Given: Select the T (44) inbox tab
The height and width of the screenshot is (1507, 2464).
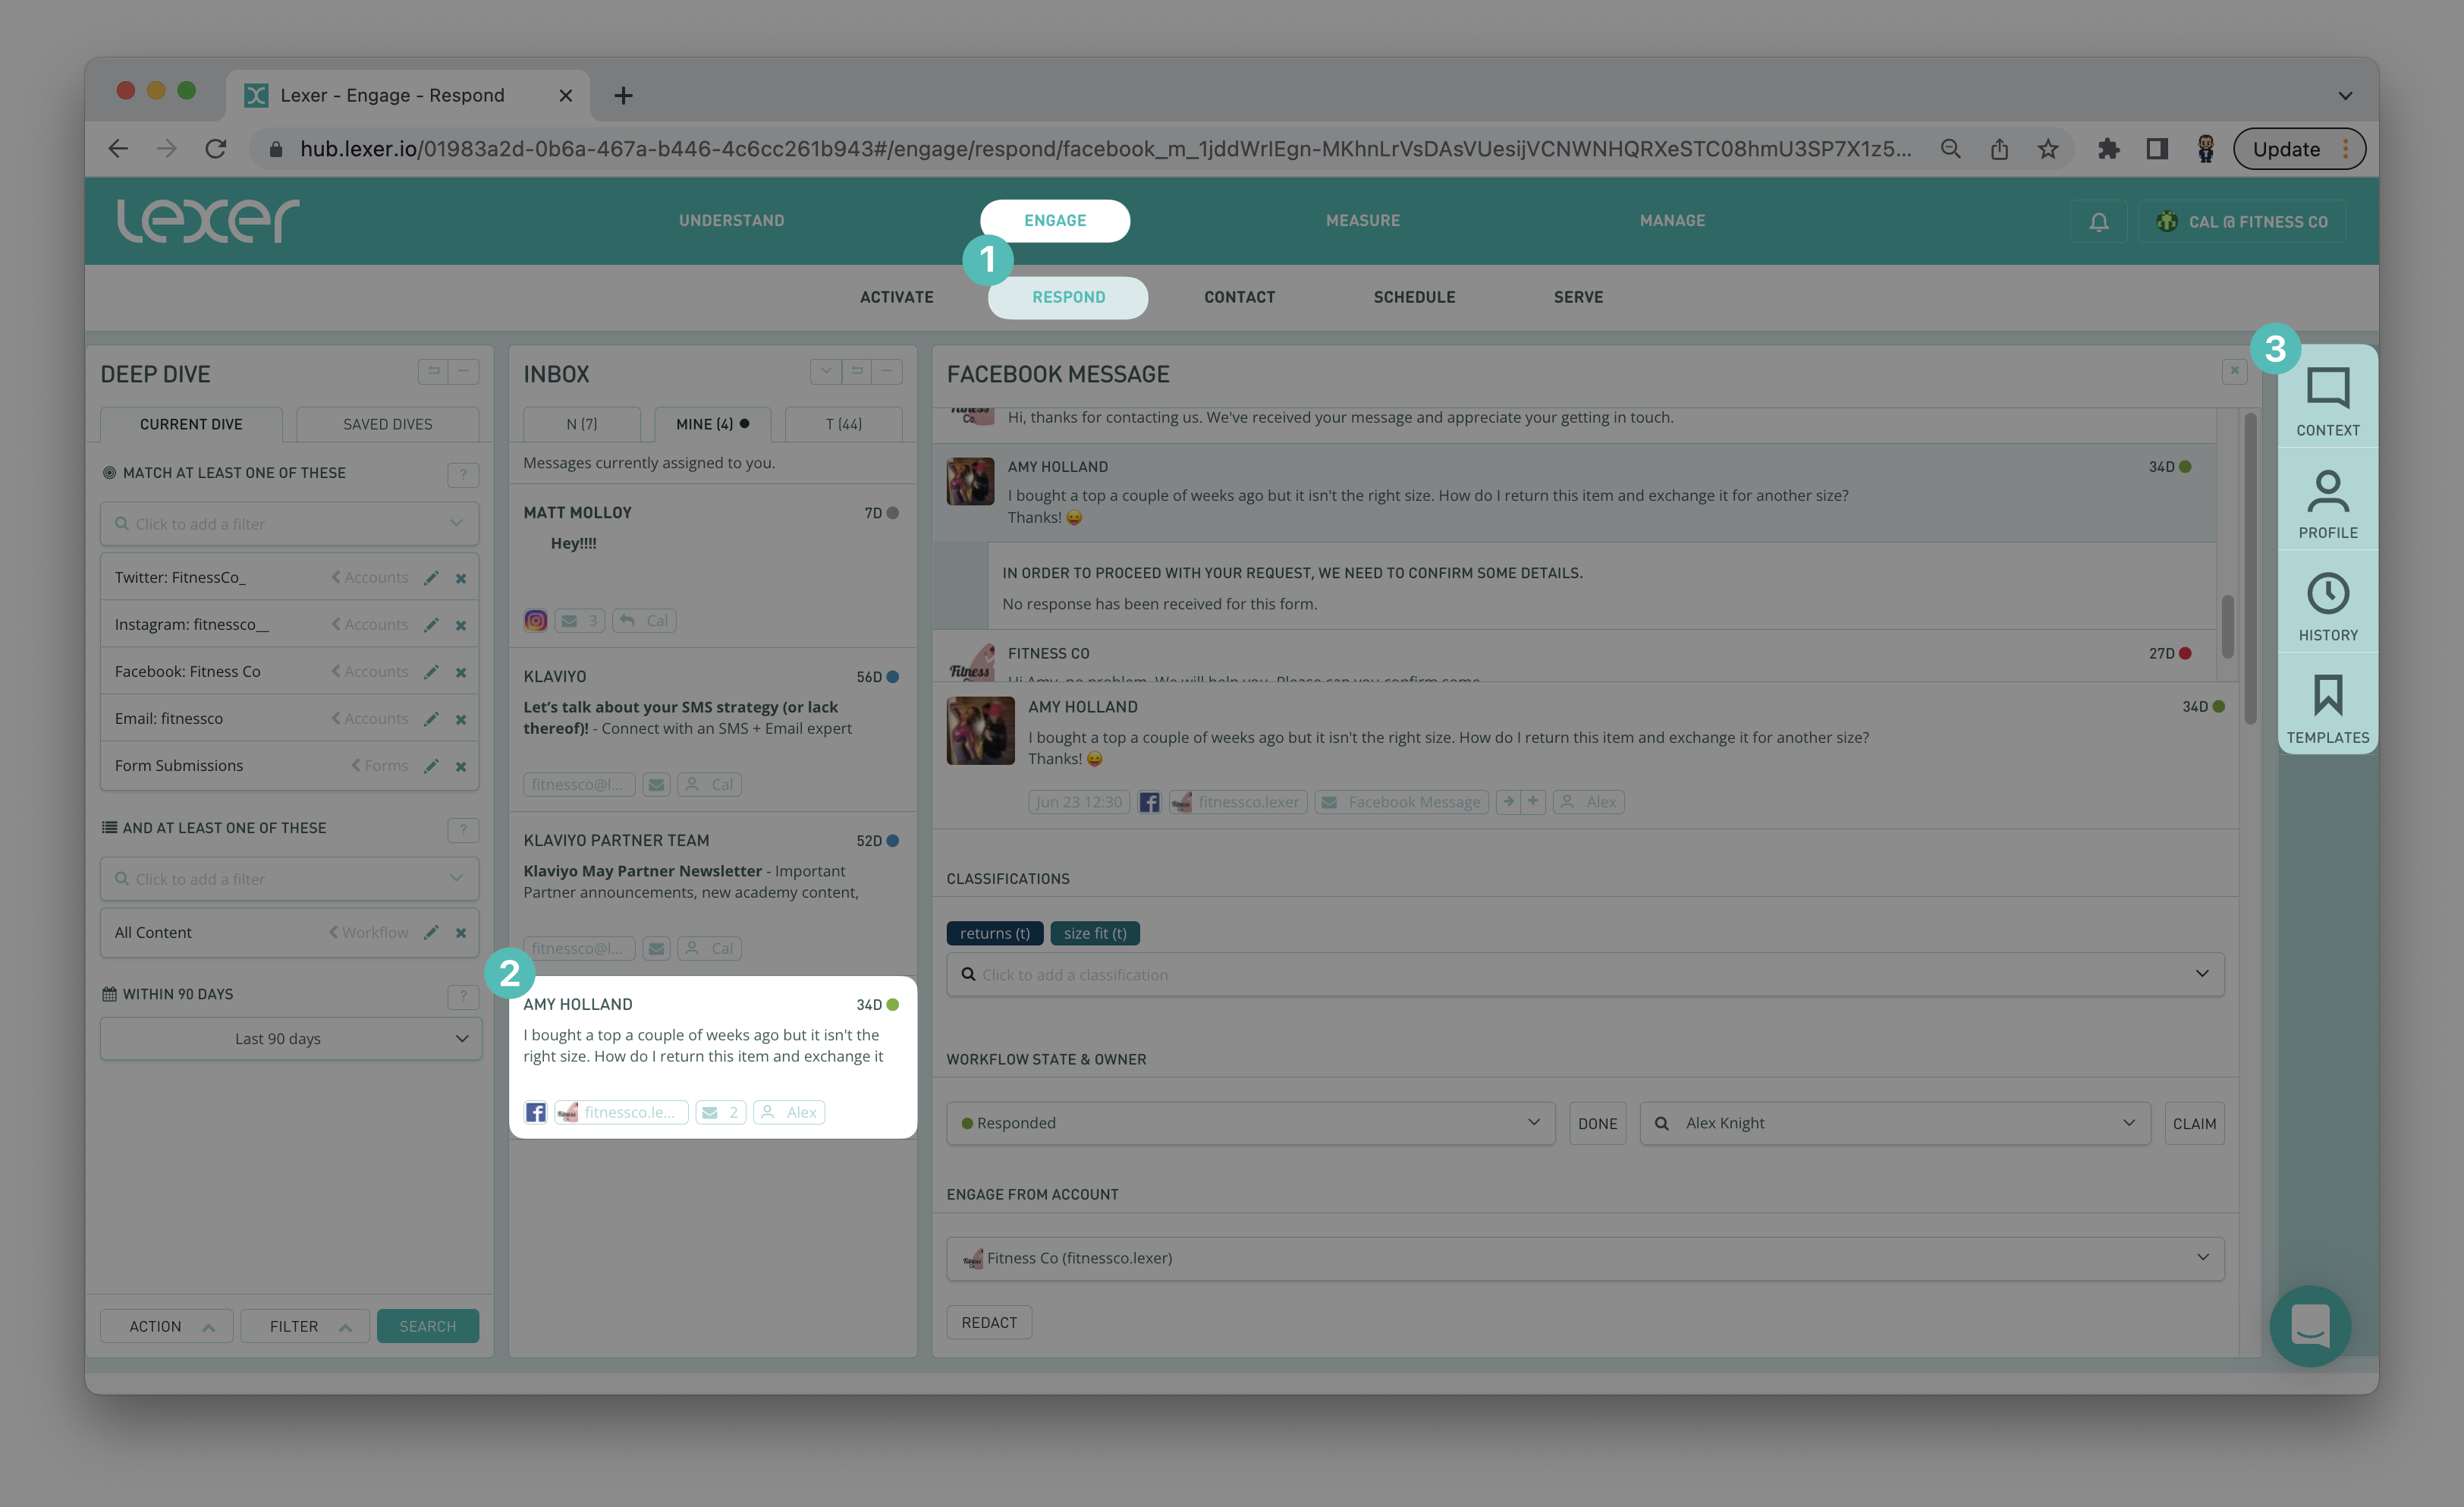Looking at the screenshot, I should coord(843,424).
